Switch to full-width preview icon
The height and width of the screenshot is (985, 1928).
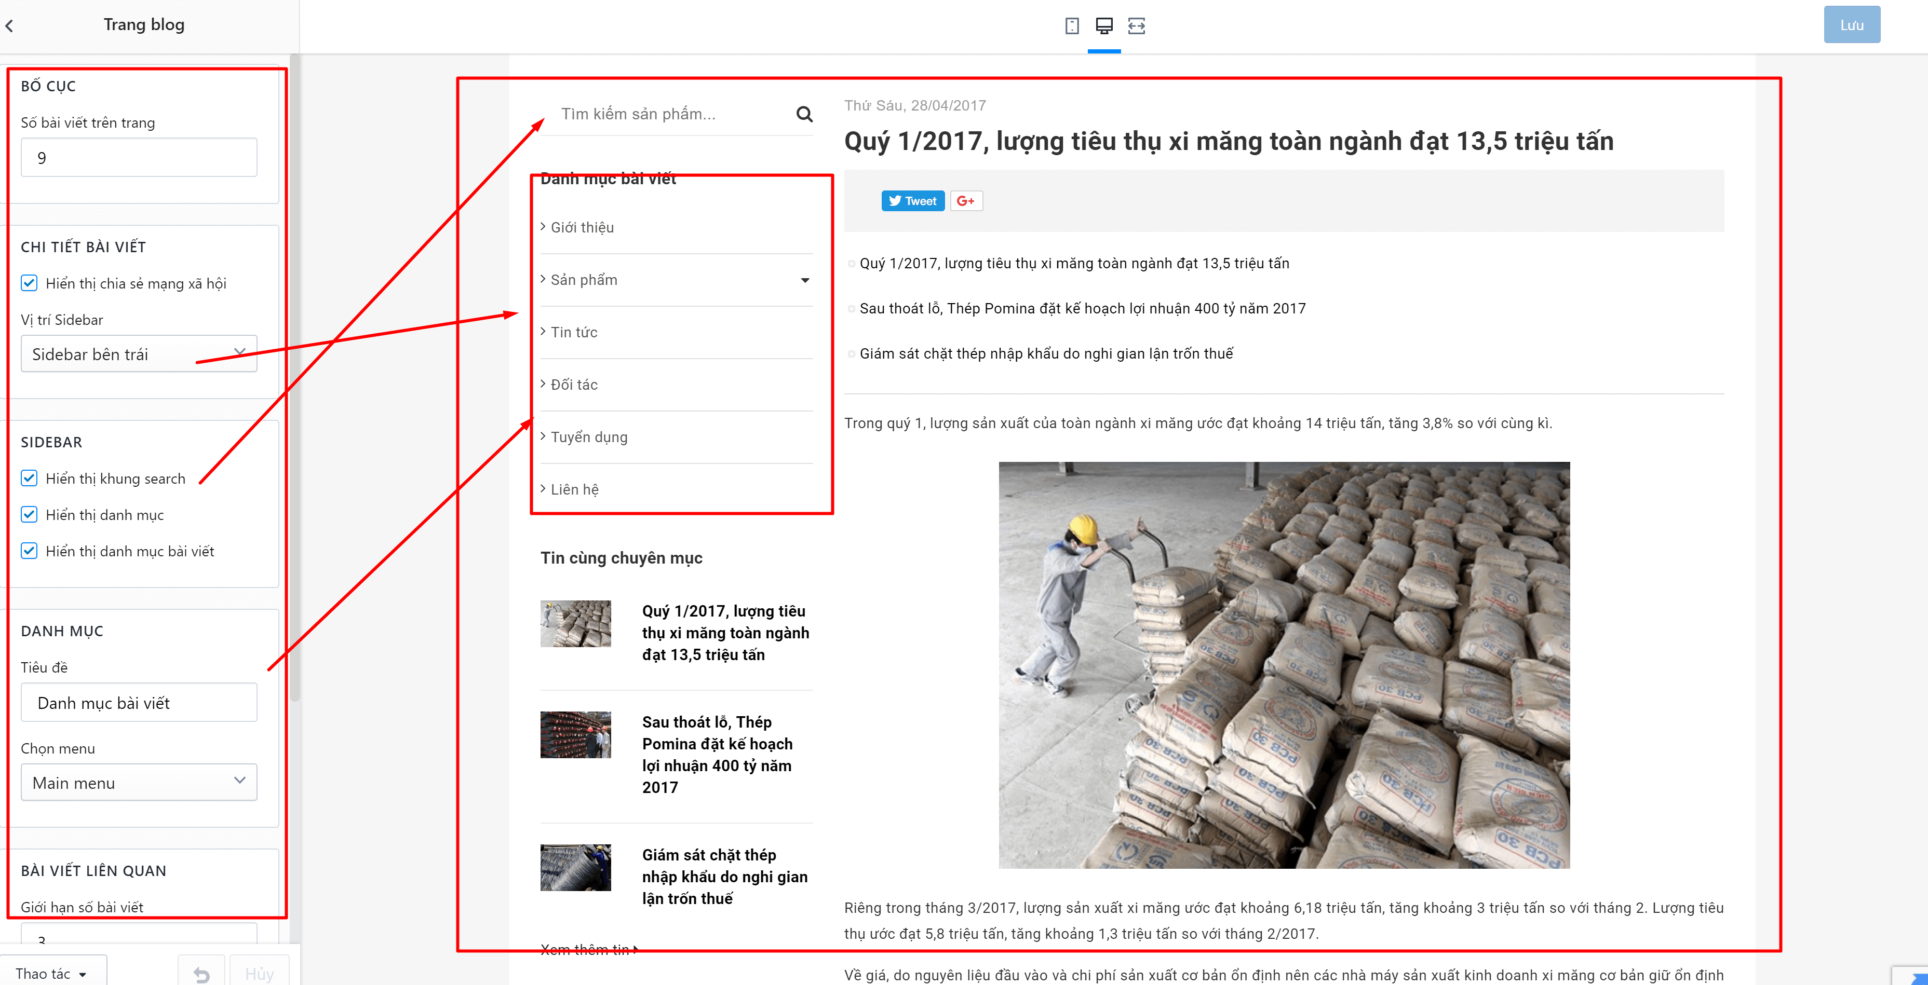pos(1136,26)
